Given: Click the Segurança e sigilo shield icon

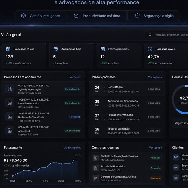Looking at the screenshot, I should (137, 16).
